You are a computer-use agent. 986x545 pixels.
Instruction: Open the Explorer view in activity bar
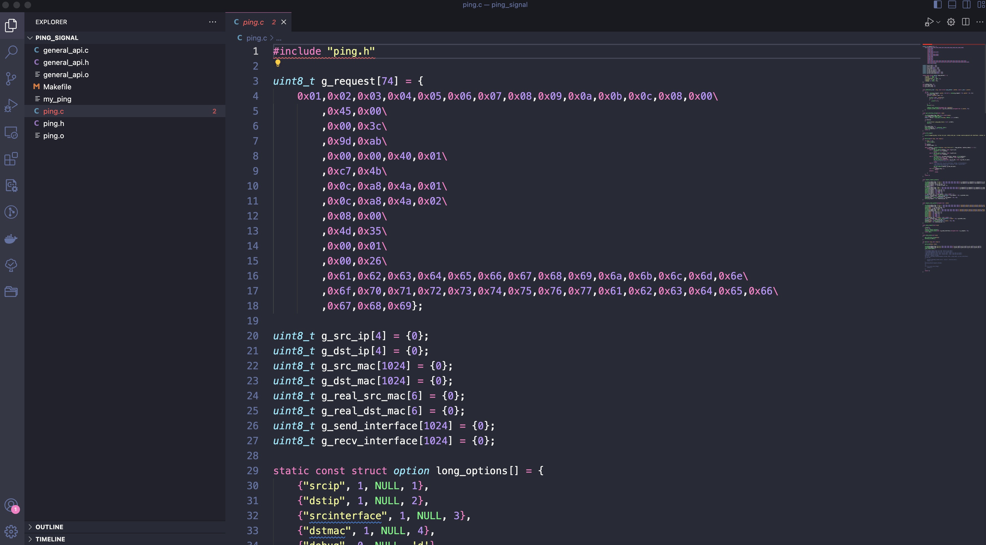pyautogui.click(x=11, y=25)
